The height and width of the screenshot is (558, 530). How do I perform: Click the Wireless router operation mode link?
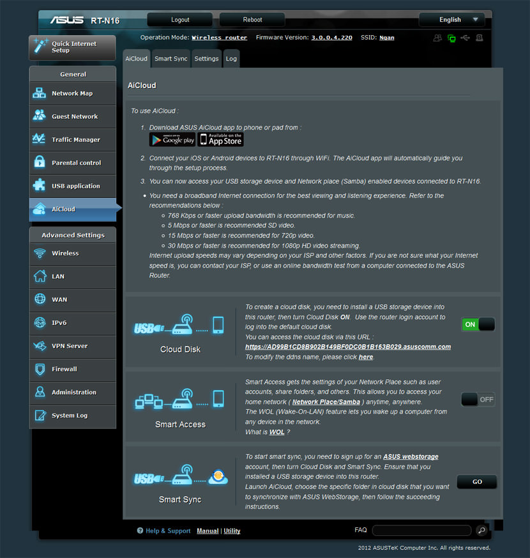pyautogui.click(x=219, y=38)
